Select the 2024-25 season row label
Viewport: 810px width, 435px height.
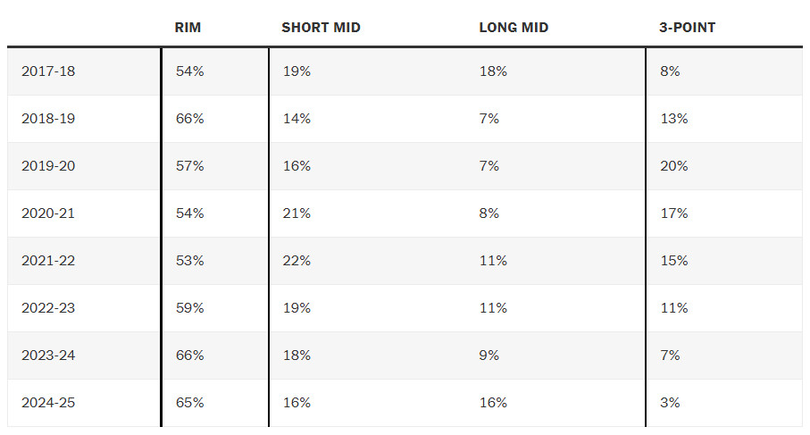48,403
